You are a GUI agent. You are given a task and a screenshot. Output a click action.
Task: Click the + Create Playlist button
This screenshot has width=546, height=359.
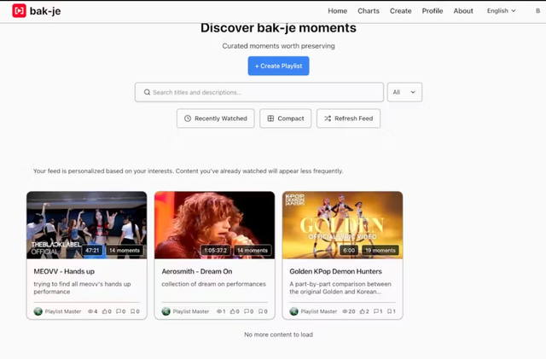click(x=279, y=66)
